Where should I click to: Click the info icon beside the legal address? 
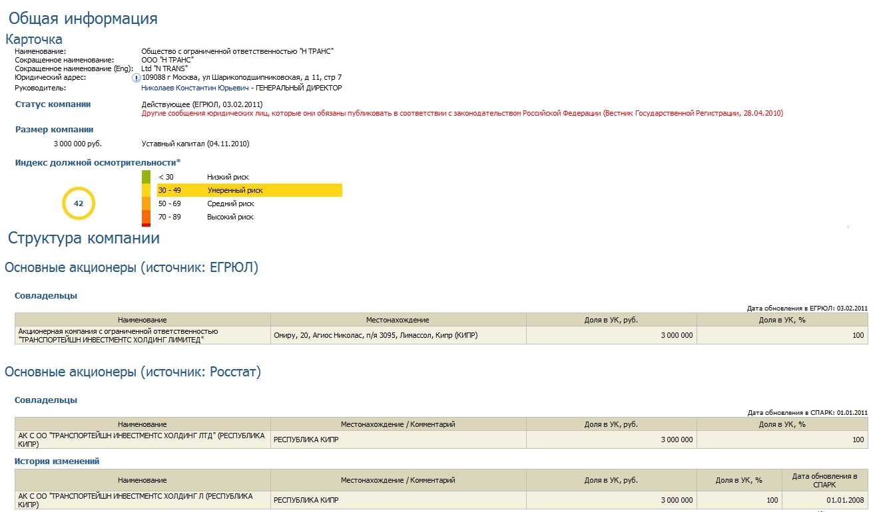(137, 78)
